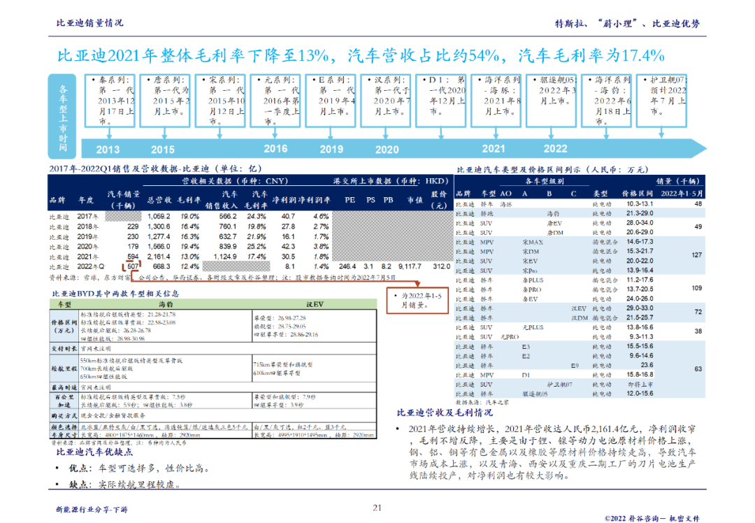Click the footer "新能源行业分享-下游"
Viewport: 755px width, 523px height.
click(92, 510)
